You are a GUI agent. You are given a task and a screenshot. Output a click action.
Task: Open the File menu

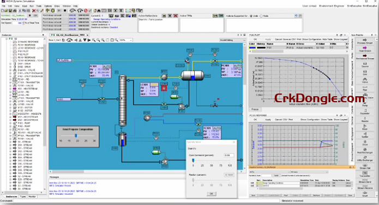(x=3, y=6)
